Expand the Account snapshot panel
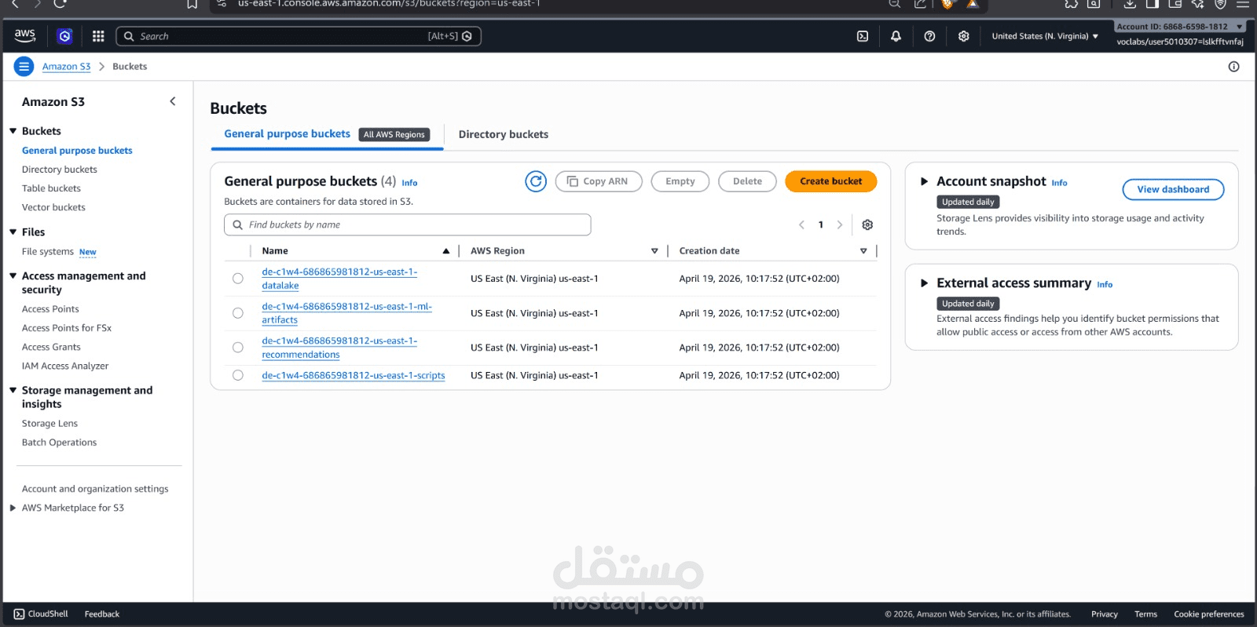1257x627 pixels. (924, 181)
